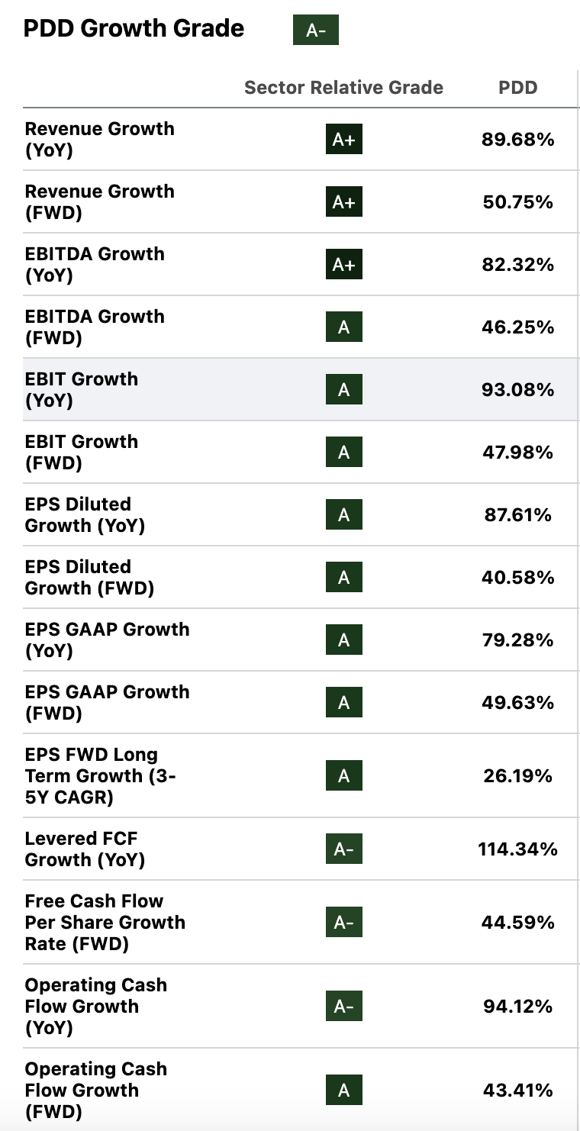Image resolution: width=580 pixels, height=1131 pixels.
Task: Click the A badge for EPS FWD Long Term Growth
Action: [x=343, y=776]
